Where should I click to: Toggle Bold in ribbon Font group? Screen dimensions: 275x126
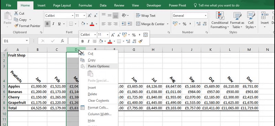[x=47, y=24]
